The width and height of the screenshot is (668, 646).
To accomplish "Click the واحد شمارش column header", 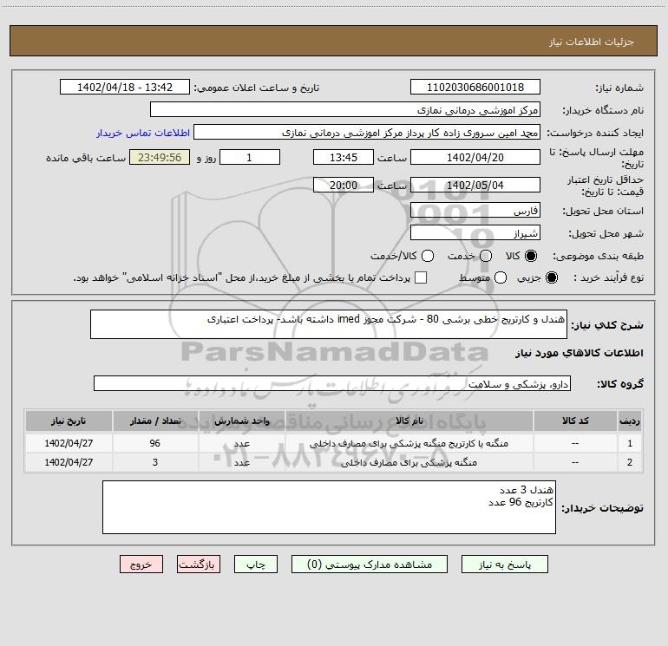I will 241,421.
